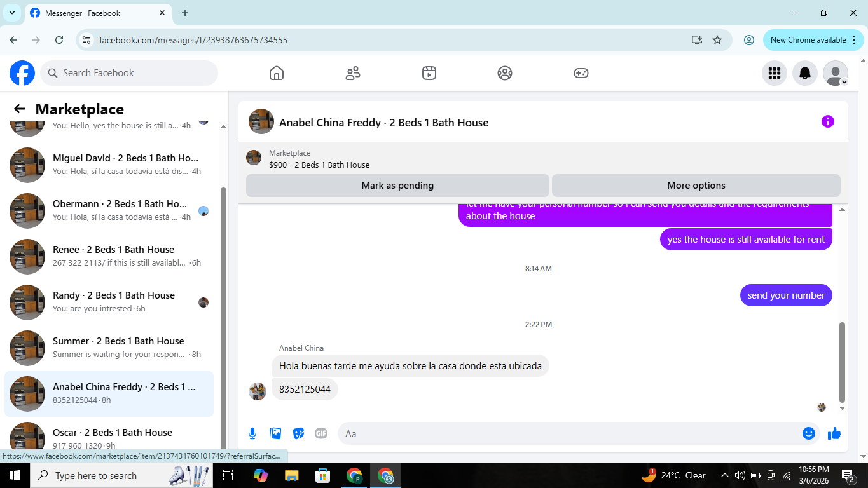Open conversation information icon
The image size is (868, 488).
(x=827, y=121)
